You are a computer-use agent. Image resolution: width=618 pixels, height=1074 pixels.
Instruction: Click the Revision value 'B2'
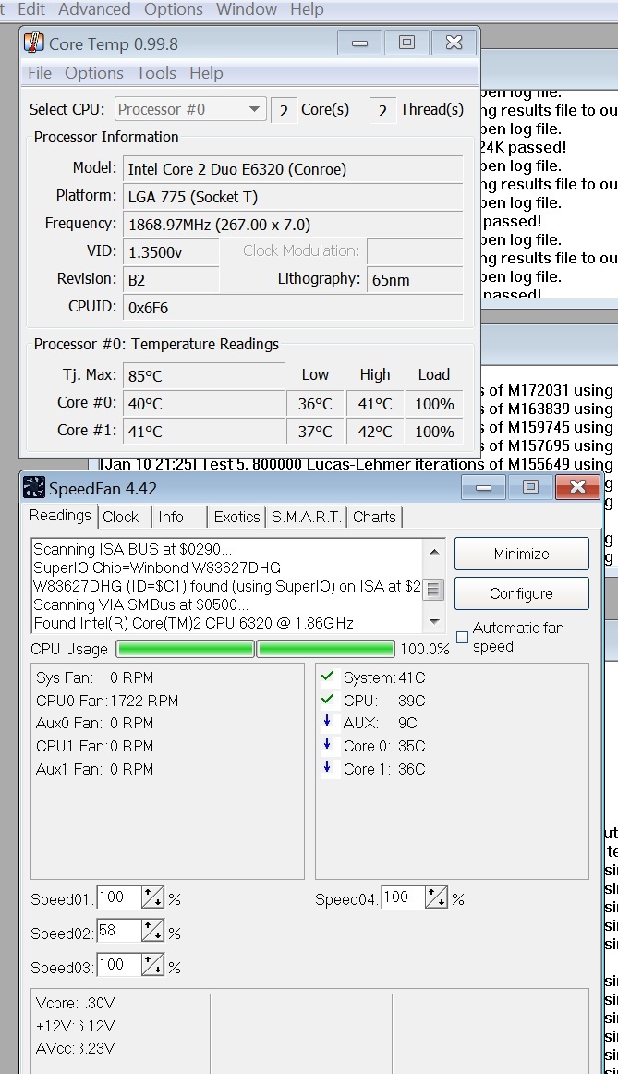point(171,279)
